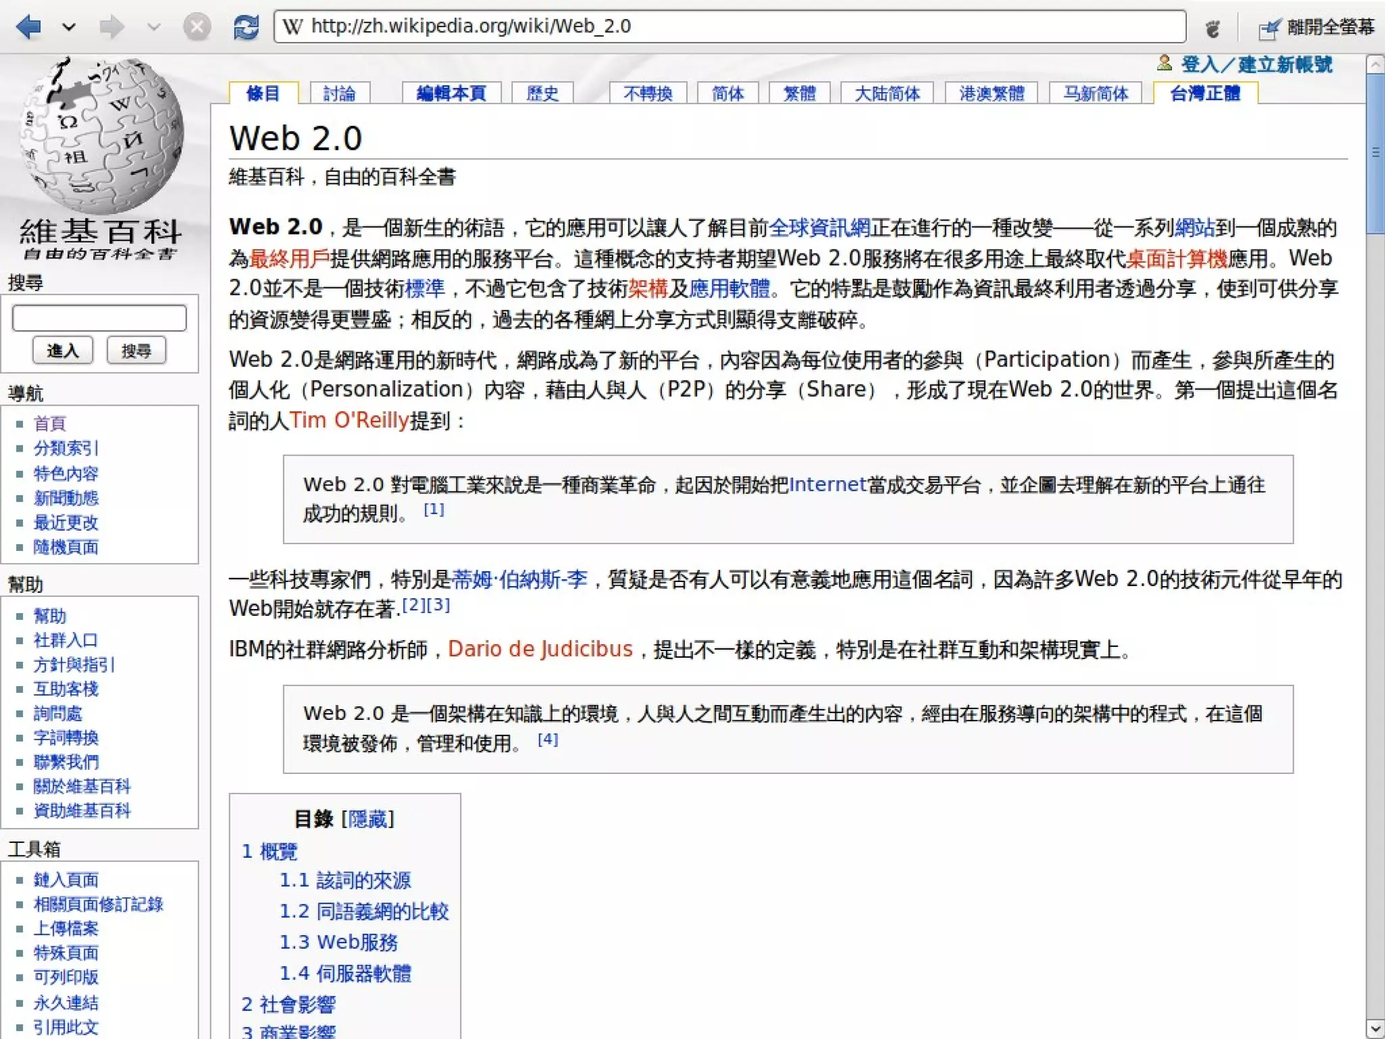Click the leave fullscreen icon
The image size is (1385, 1039).
coord(1269,28)
